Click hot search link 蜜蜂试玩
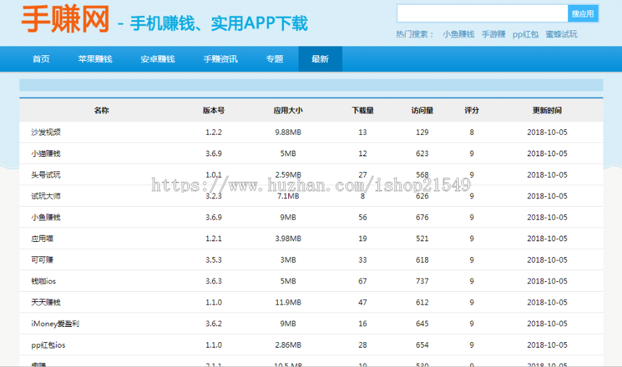The image size is (622, 367). pos(561,34)
